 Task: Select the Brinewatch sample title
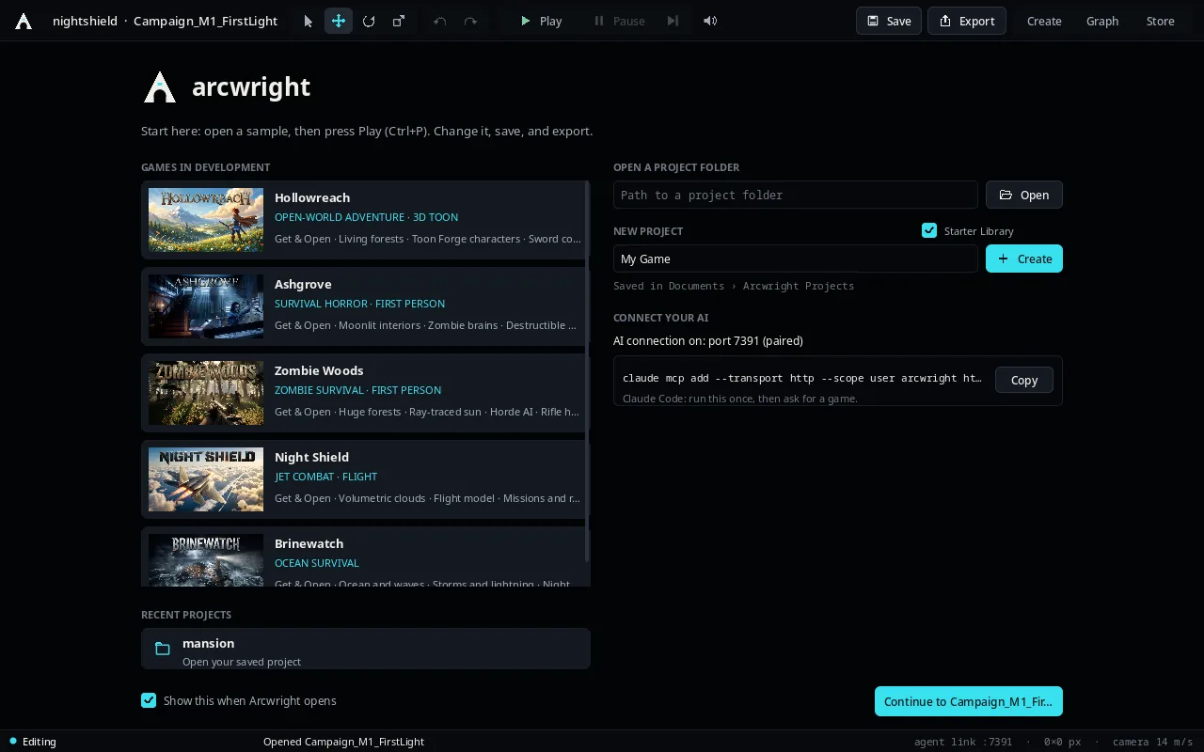(309, 543)
